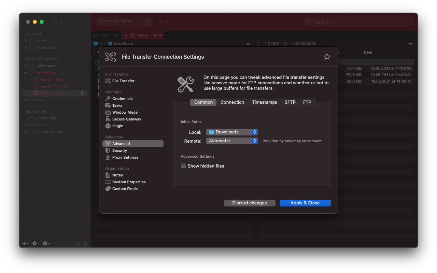Viewport: 437px width, 273px height.
Task: Open the Security settings page
Action: [x=120, y=150]
